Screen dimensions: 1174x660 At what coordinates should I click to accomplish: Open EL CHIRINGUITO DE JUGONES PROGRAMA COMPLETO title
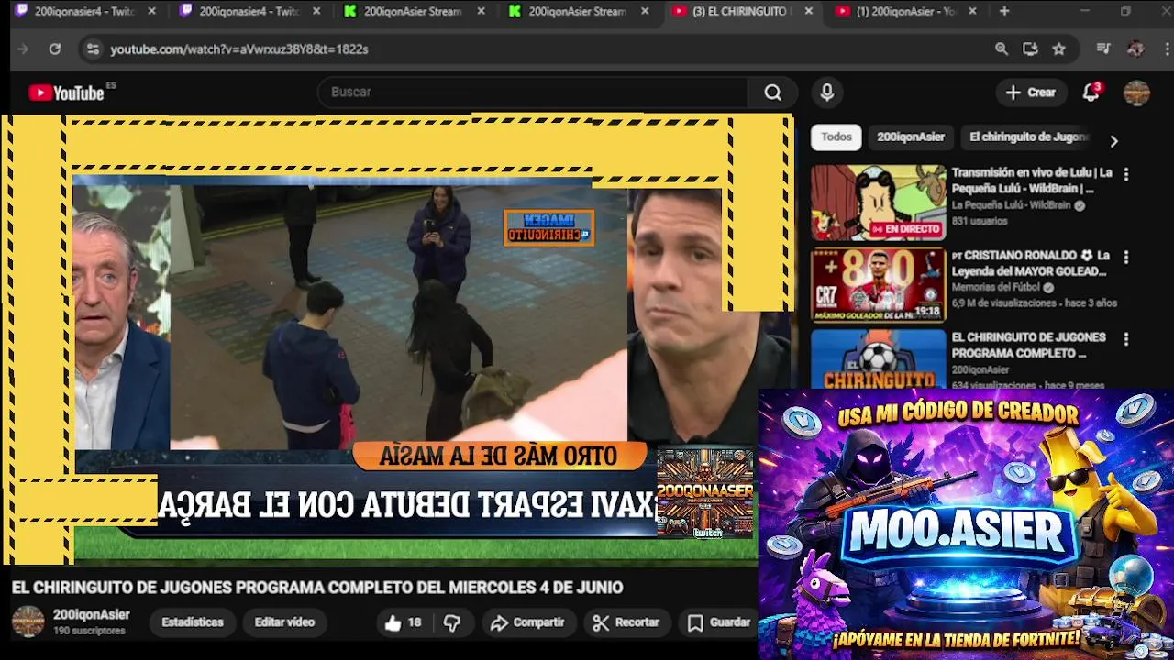click(1028, 345)
